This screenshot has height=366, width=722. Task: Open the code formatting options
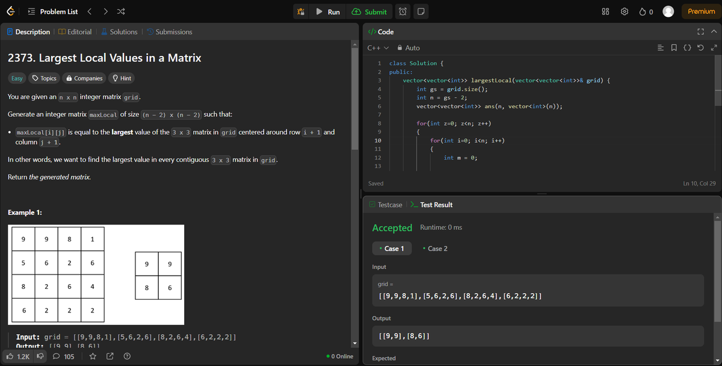click(x=687, y=47)
